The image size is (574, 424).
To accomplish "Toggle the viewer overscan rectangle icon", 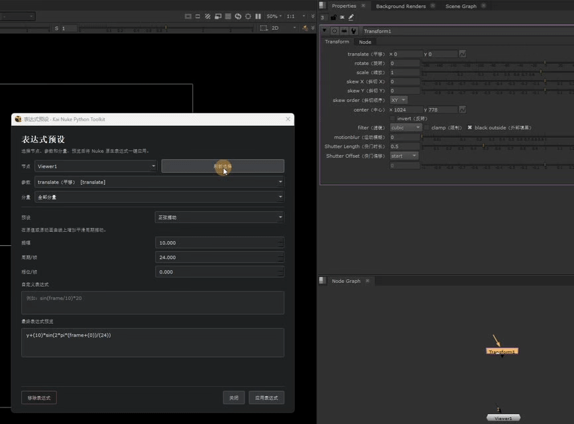I will click(198, 17).
